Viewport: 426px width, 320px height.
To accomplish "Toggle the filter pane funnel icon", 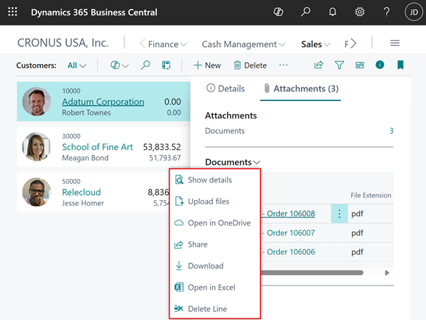I will (339, 65).
